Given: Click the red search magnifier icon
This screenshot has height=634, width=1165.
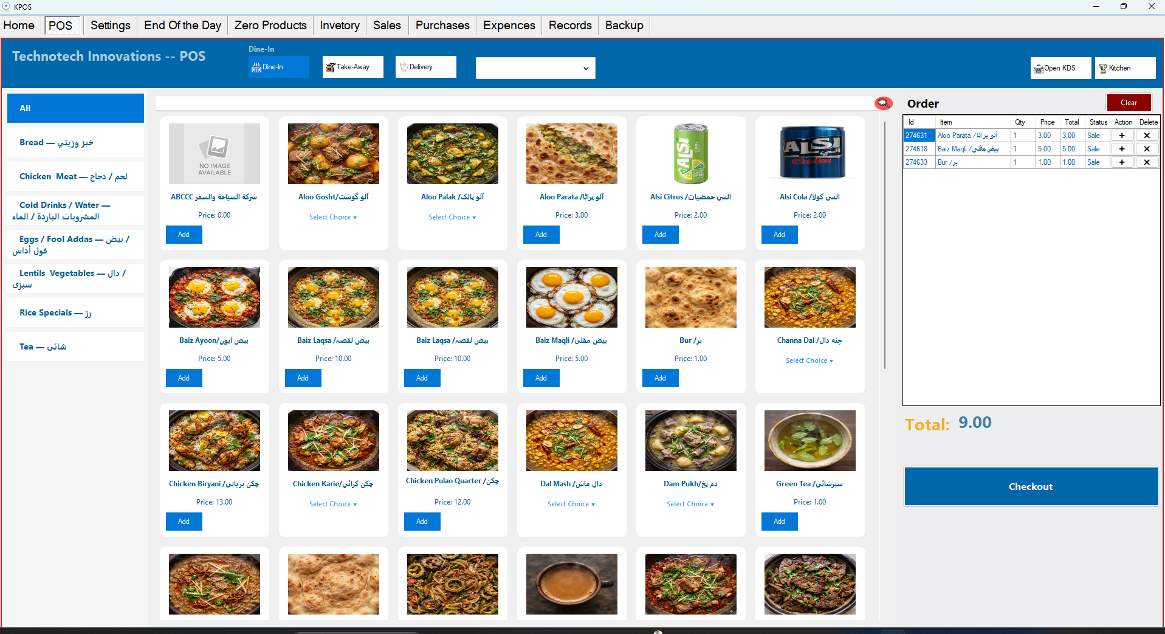Looking at the screenshot, I should [x=884, y=103].
